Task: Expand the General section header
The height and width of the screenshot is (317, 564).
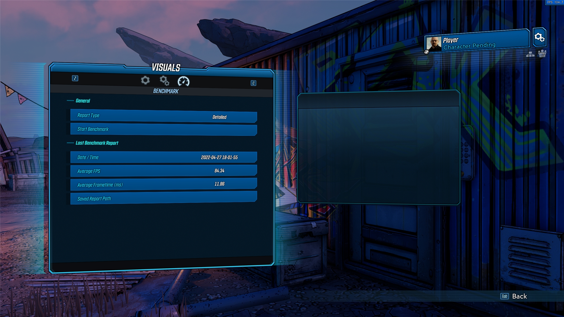Action: pos(83,101)
